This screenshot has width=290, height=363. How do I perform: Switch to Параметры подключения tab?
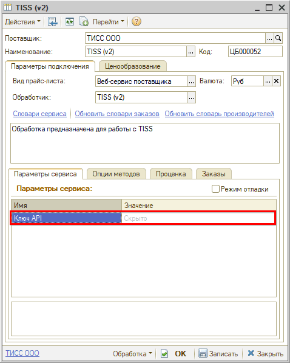pyautogui.click(x=50, y=66)
